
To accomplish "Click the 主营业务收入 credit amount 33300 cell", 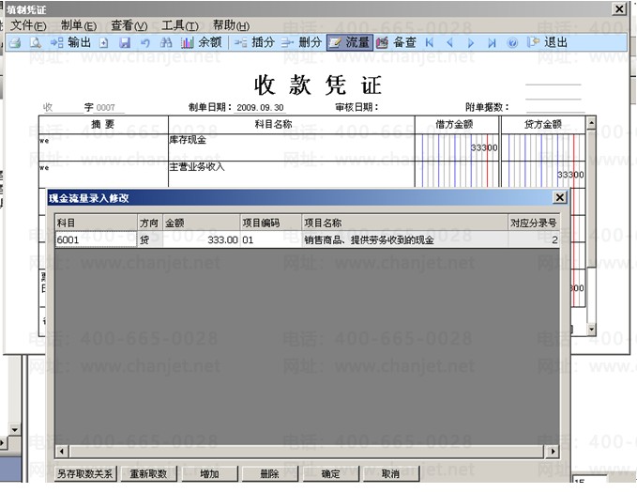I will pos(543,174).
